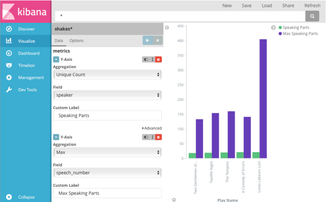This screenshot has height=202, width=333.
Task: Expand the Advanced options section
Action: click(x=152, y=128)
